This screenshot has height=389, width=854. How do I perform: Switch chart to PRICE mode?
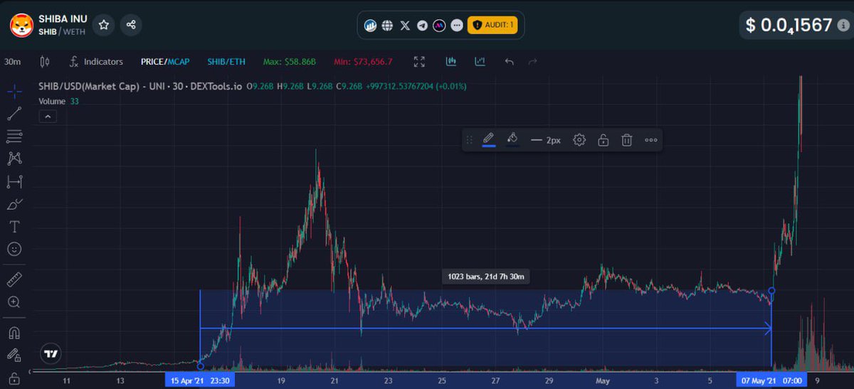pyautogui.click(x=152, y=62)
